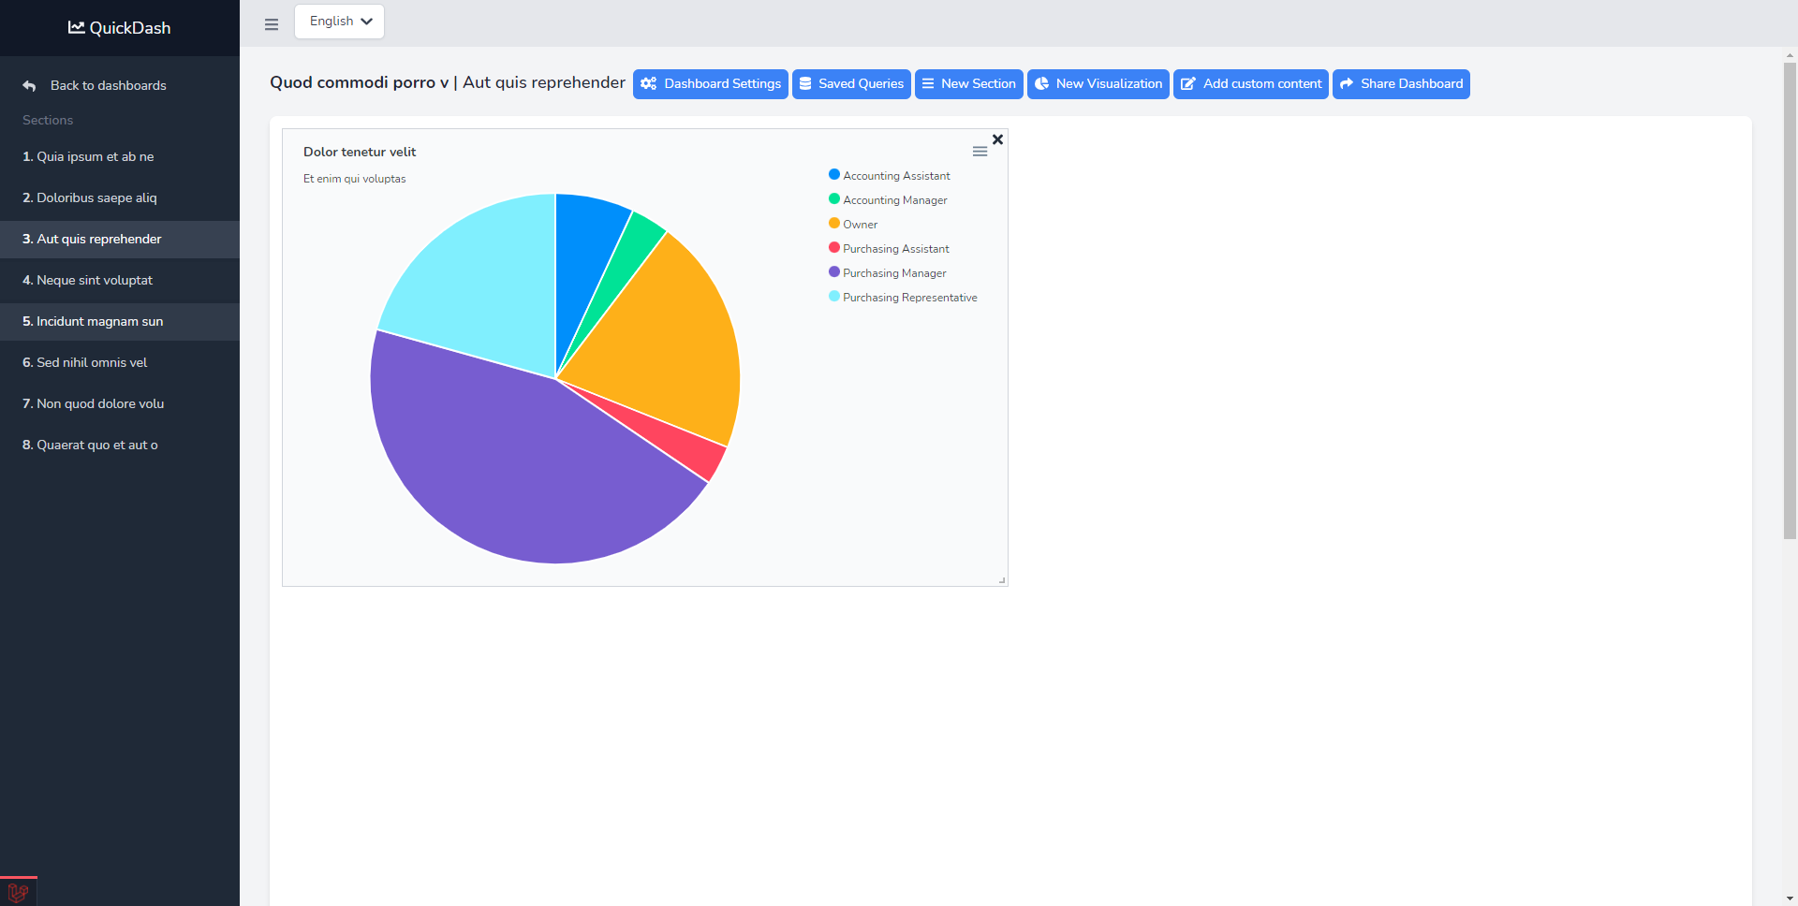Add a New Visualization

click(x=1098, y=84)
